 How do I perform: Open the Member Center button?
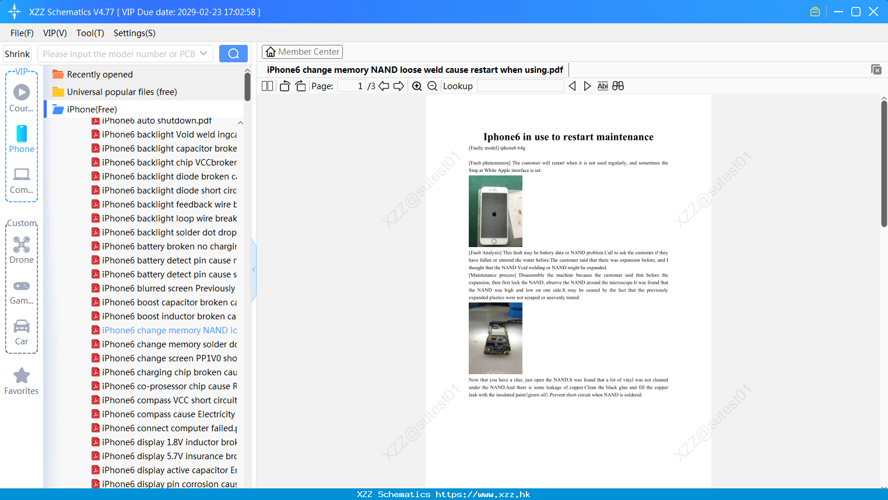(302, 52)
